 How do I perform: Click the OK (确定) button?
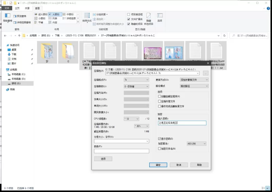point(158,164)
